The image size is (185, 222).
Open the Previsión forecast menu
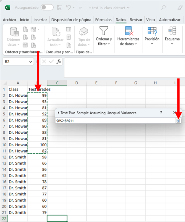tap(152, 36)
